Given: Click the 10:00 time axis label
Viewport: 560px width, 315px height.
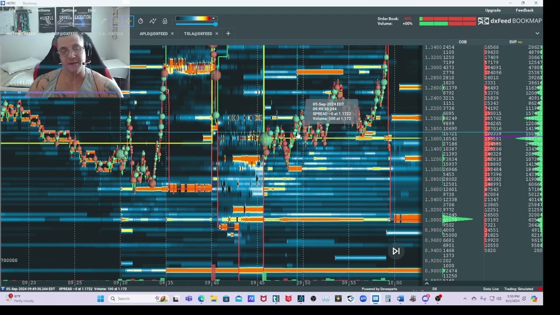Looking at the screenshot, I should point(395,283).
